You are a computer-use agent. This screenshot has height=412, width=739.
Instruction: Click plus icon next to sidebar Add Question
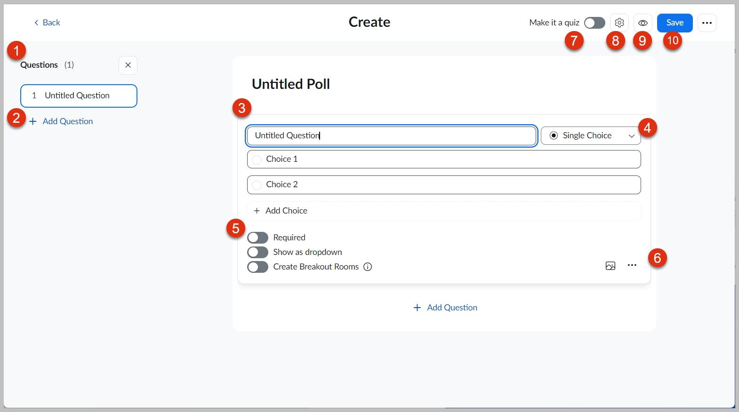pos(33,121)
